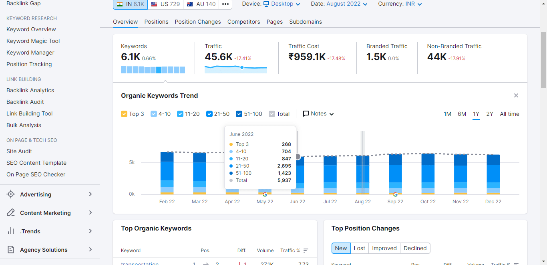Toggle the Total checkbox
Image resolution: width=547 pixels, height=265 pixels.
click(x=272, y=114)
